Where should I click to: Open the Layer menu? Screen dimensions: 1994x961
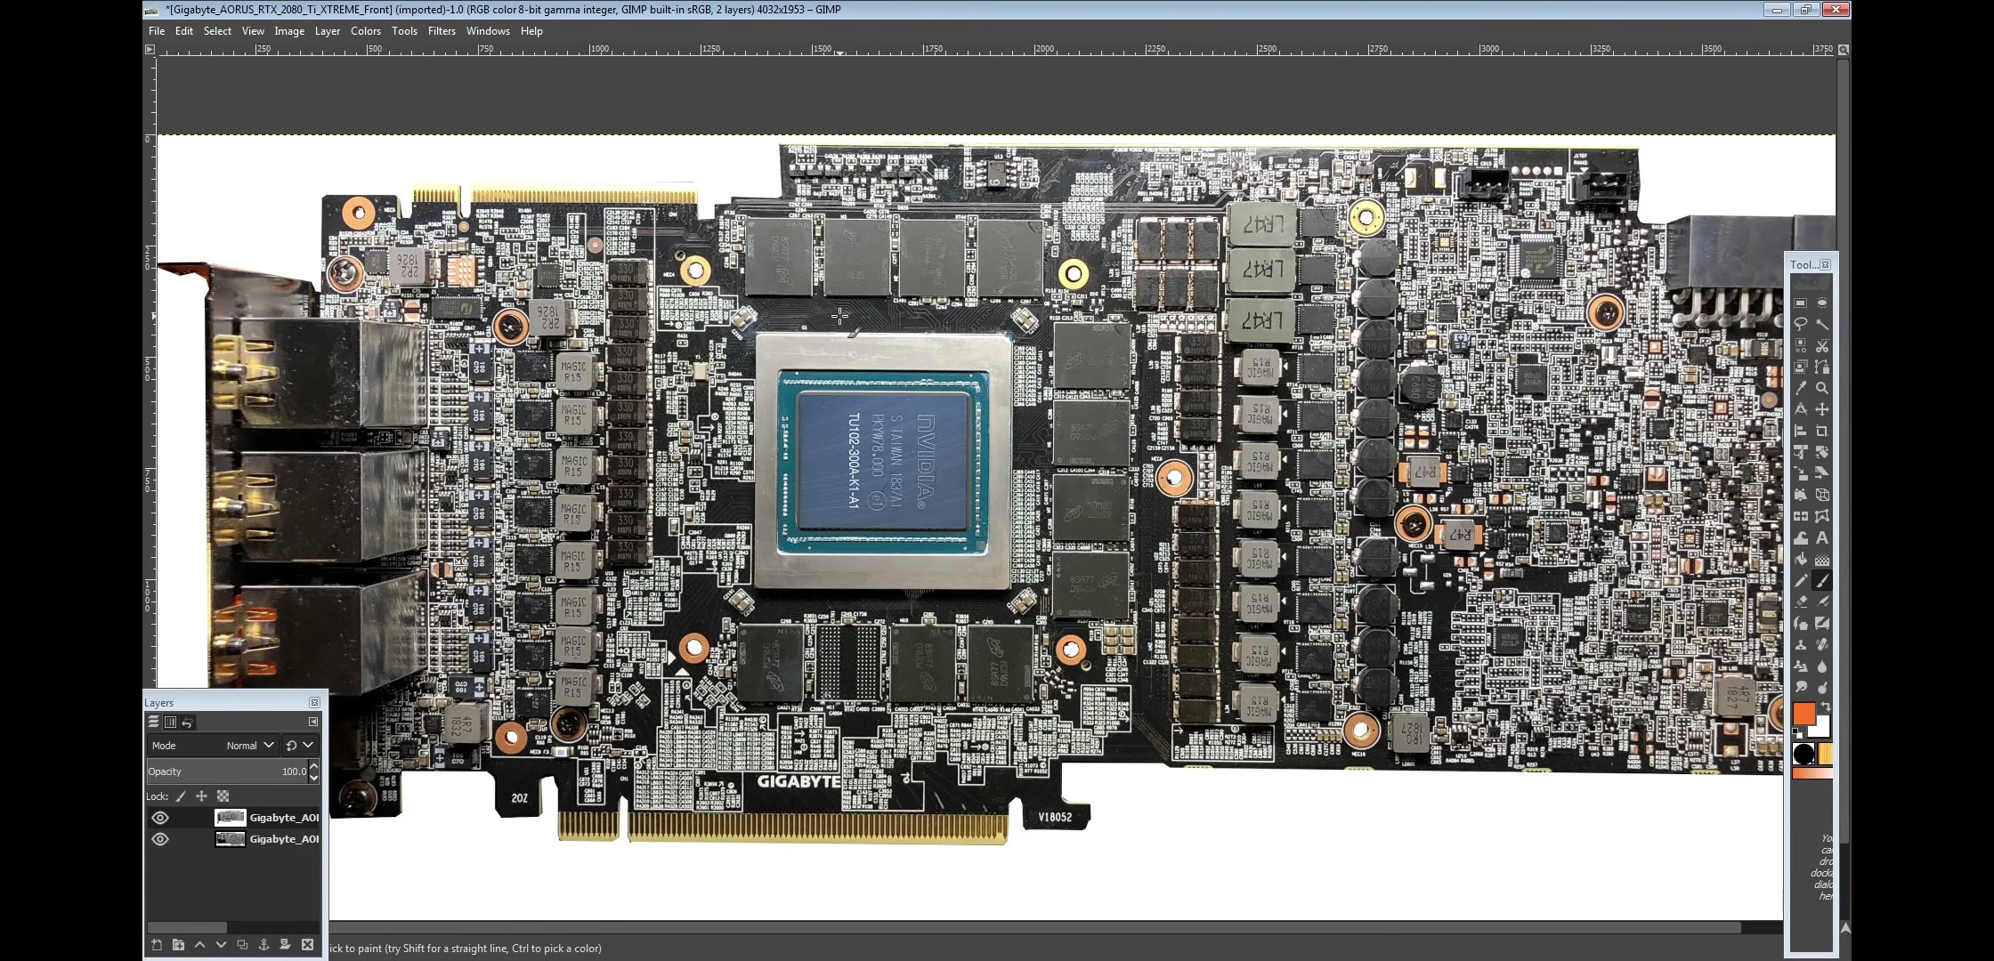point(328,31)
